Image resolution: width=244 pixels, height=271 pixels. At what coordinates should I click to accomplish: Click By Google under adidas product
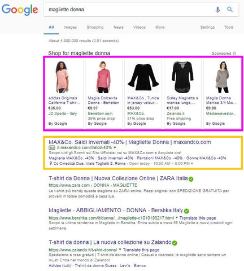tap(58, 124)
